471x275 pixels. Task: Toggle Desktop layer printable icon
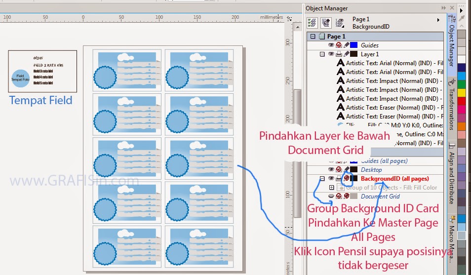point(339,169)
